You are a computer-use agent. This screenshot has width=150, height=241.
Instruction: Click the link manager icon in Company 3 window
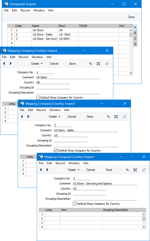[x=135, y=170]
